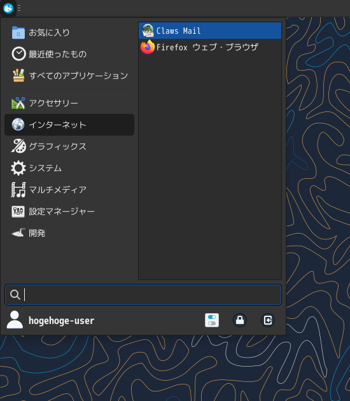Select the インターネット category
The image size is (350, 401).
69,125
